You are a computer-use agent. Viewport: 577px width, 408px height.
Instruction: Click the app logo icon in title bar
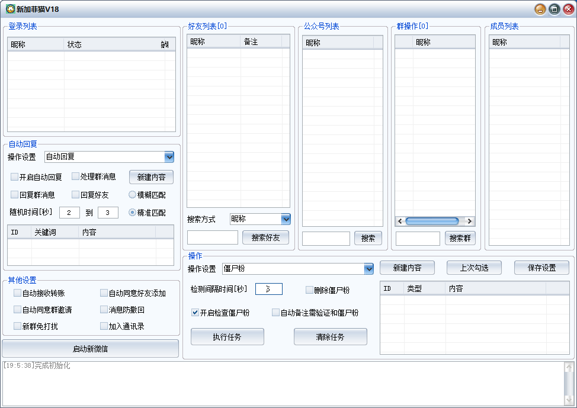(10, 9)
